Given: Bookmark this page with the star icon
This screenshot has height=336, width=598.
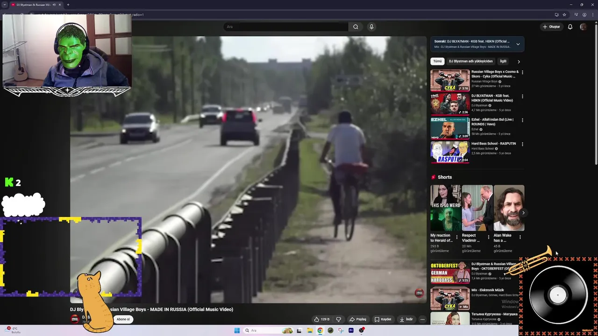Looking at the screenshot, I should (x=564, y=14).
